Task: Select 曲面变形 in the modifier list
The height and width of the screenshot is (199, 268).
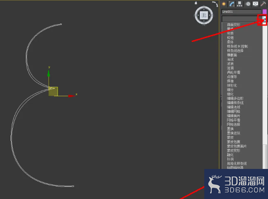Action: [x=234, y=25]
